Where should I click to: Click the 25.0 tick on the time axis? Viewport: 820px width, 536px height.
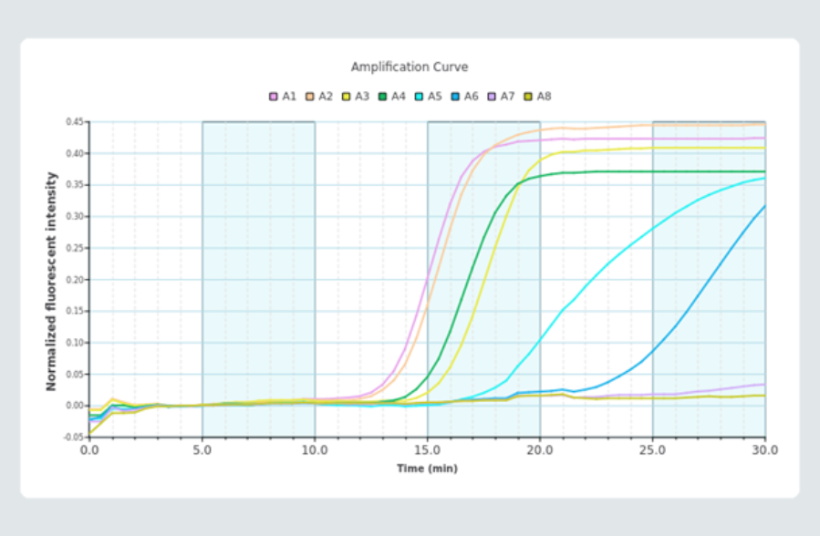tap(653, 450)
